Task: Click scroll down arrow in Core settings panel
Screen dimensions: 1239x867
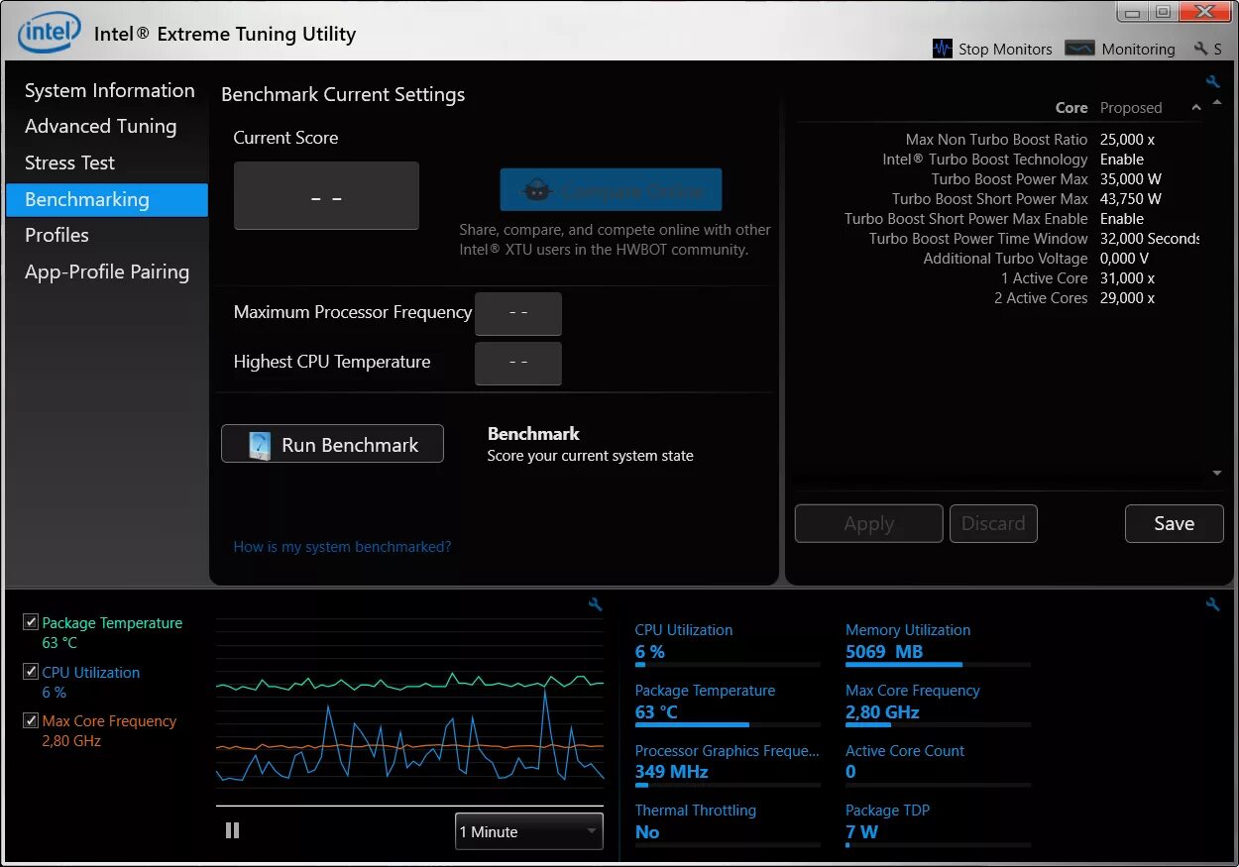Action: tap(1217, 474)
